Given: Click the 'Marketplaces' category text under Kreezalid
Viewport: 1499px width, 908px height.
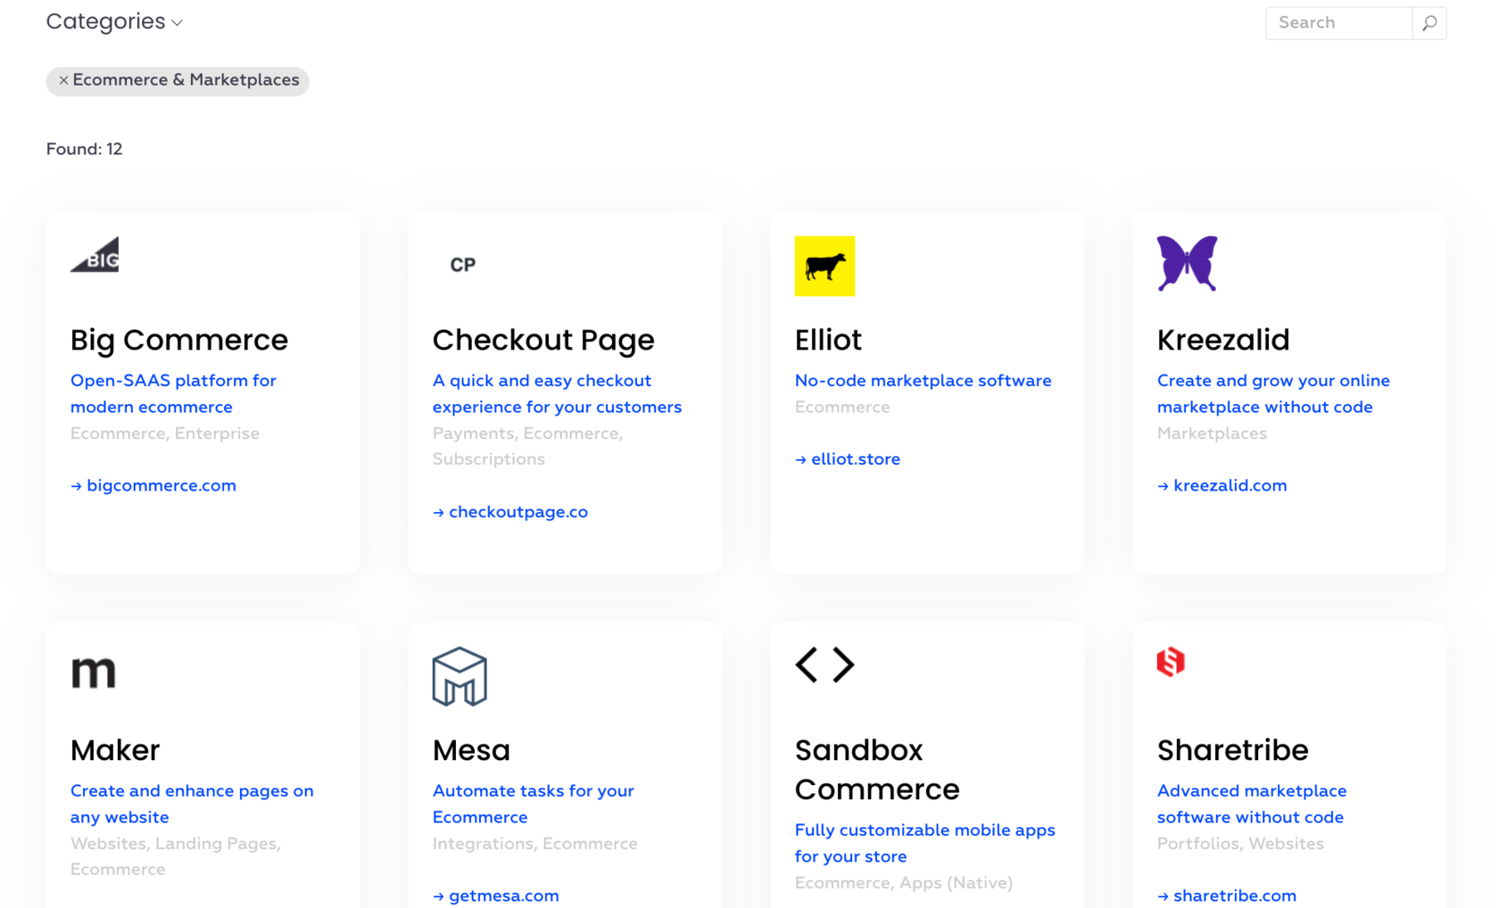Looking at the screenshot, I should [1212, 433].
